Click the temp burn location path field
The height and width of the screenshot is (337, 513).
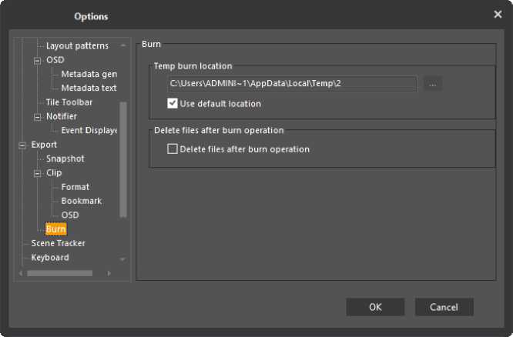coord(291,84)
